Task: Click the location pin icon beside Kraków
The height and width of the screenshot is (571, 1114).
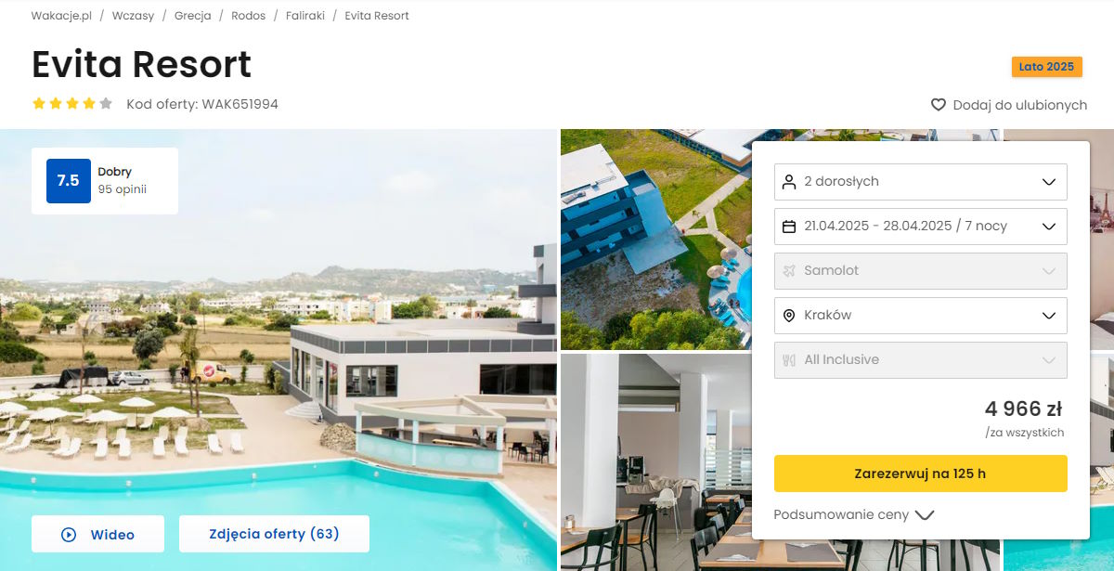Action: pos(789,315)
